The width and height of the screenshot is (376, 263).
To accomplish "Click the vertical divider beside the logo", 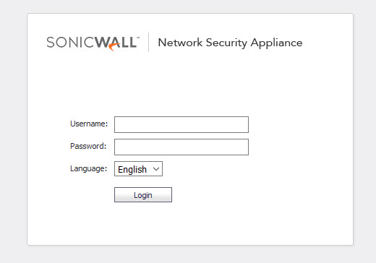I will (x=149, y=42).
